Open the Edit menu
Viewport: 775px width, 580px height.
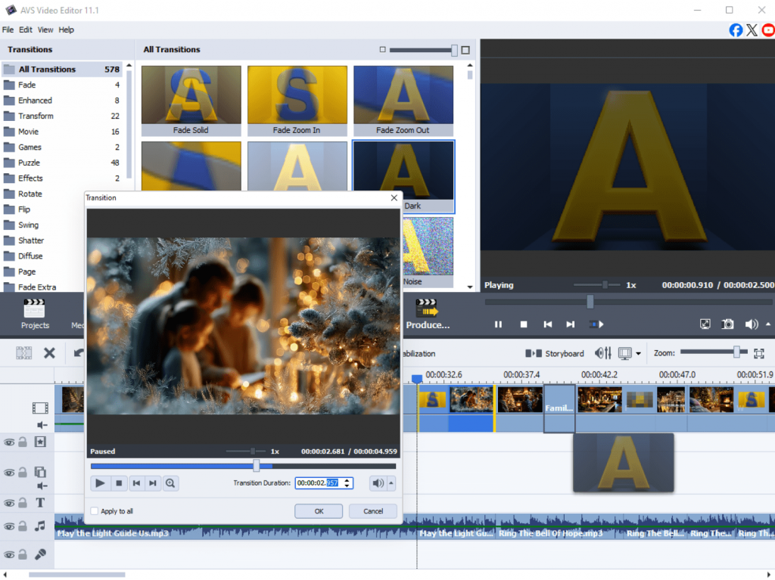pyautogui.click(x=26, y=29)
